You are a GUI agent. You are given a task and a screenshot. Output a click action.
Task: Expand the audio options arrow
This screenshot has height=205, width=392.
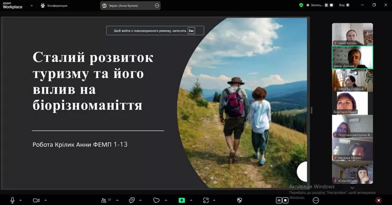point(21,200)
